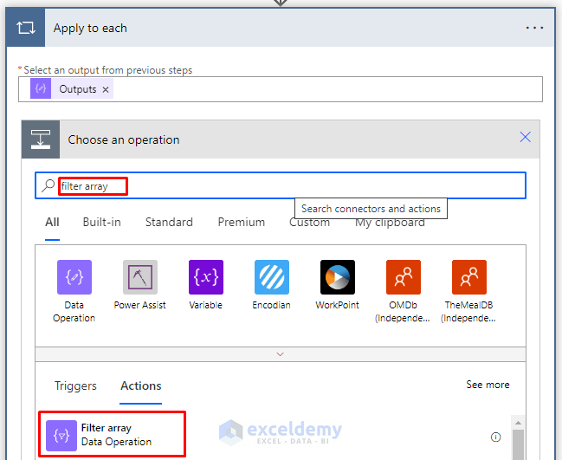Switch to the Built-in tab
Viewport: 562px width, 460px height.
102,223
